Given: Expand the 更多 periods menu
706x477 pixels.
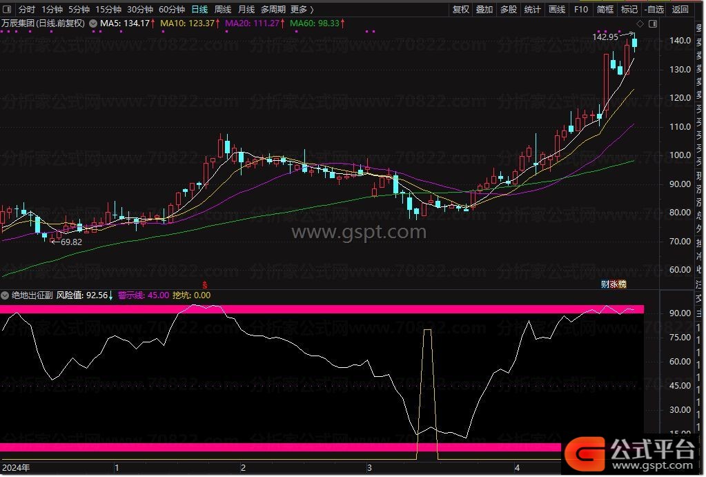Looking at the screenshot, I should click(302, 9).
